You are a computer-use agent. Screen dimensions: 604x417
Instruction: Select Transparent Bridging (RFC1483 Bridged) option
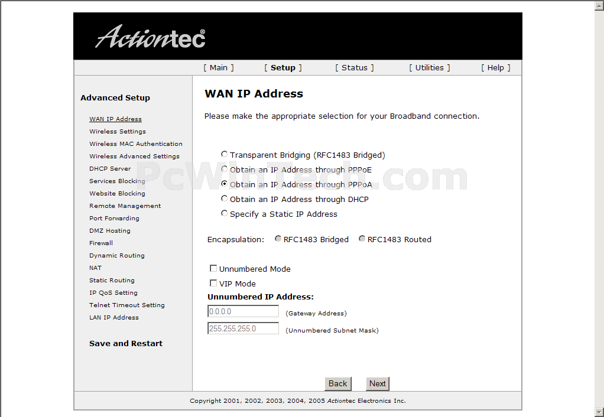pyautogui.click(x=224, y=154)
